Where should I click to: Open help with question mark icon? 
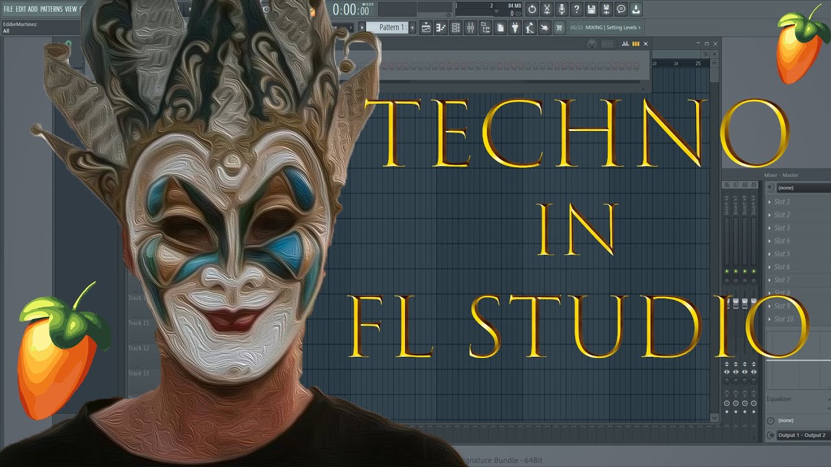(x=577, y=9)
